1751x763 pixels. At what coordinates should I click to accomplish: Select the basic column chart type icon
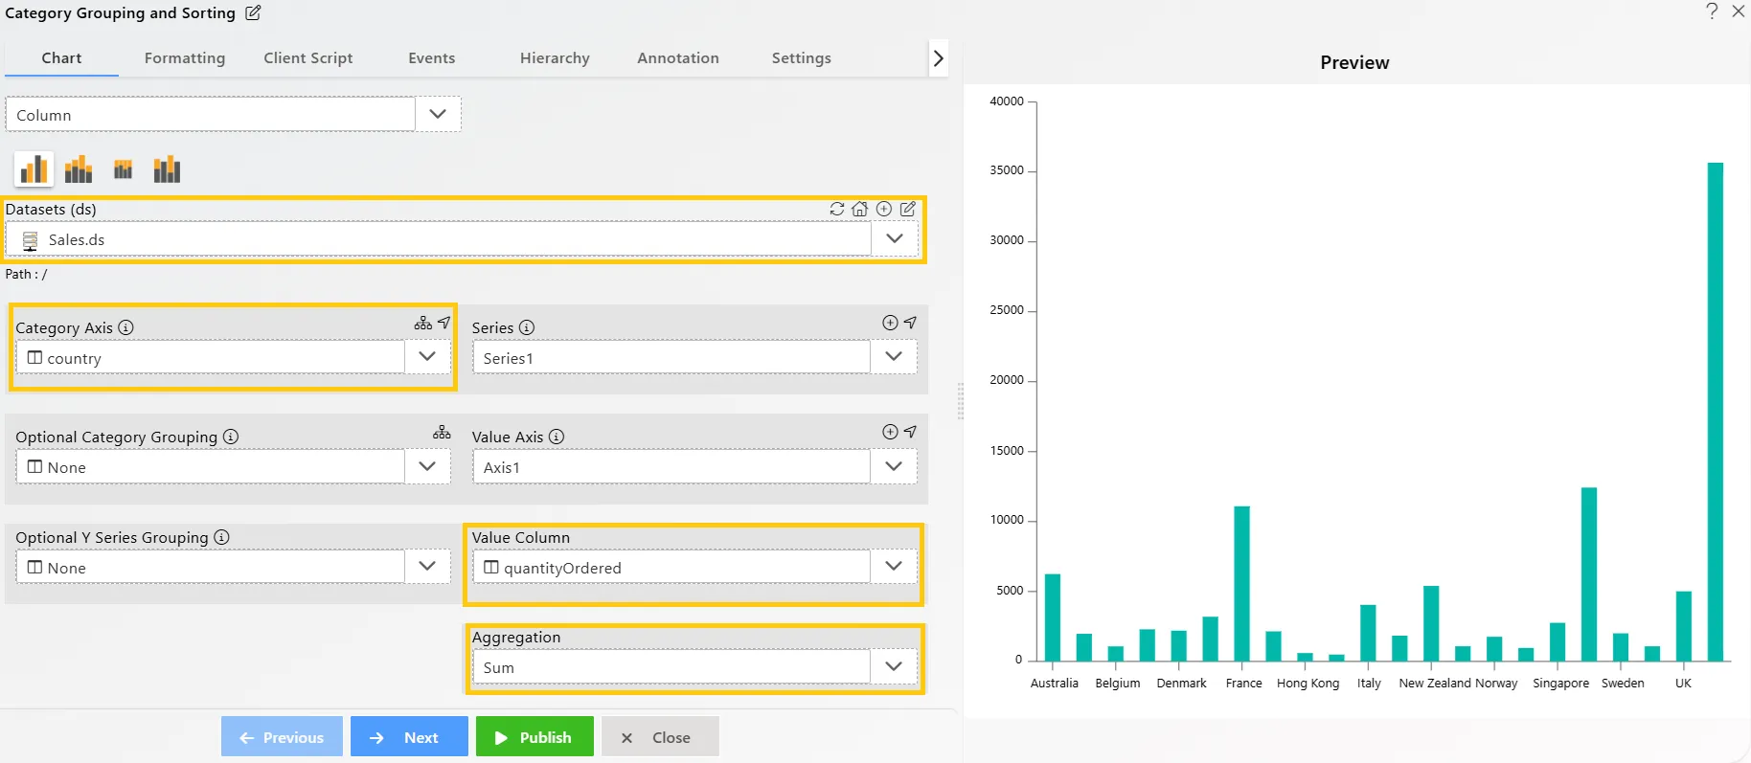(34, 169)
